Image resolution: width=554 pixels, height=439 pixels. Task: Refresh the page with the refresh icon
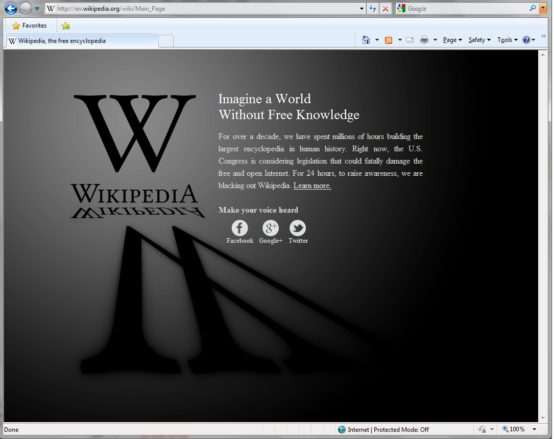coord(373,9)
